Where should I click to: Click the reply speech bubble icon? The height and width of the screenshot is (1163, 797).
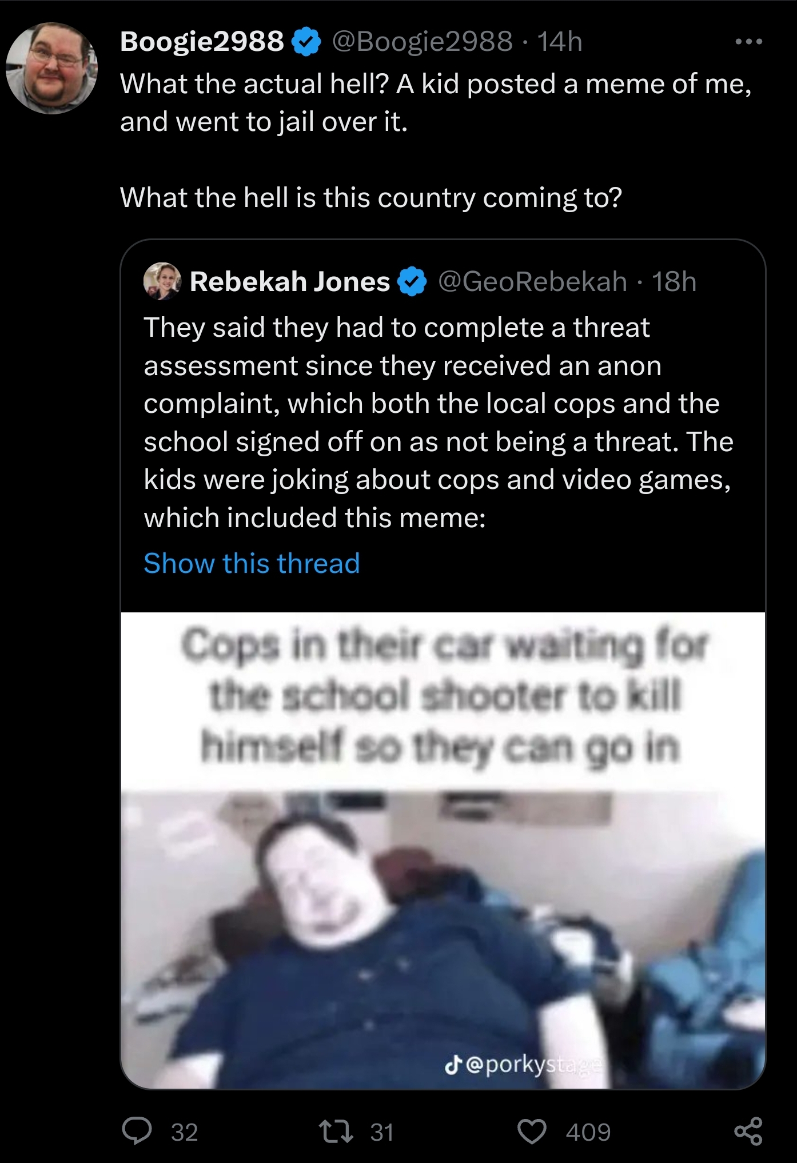click(137, 1132)
